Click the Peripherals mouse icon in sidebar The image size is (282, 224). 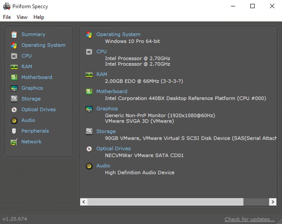(x=14, y=131)
